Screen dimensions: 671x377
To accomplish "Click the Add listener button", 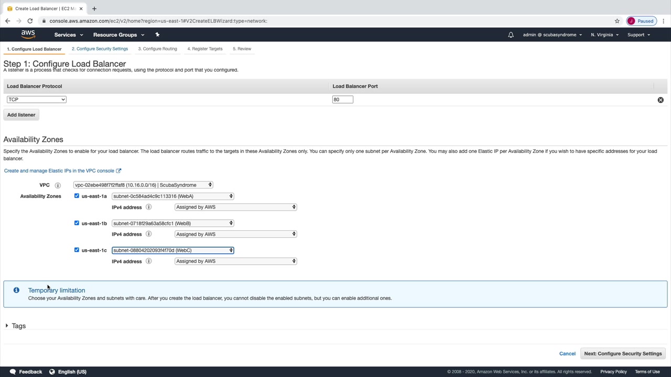I will 21,115.
